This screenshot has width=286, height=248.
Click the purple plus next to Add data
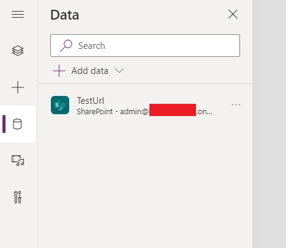[x=59, y=71]
